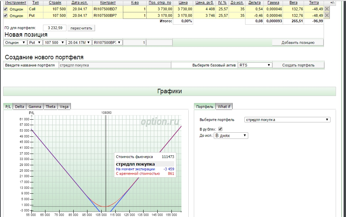Toggle the Call option row checkbox
346x217 pixels.
6,9
